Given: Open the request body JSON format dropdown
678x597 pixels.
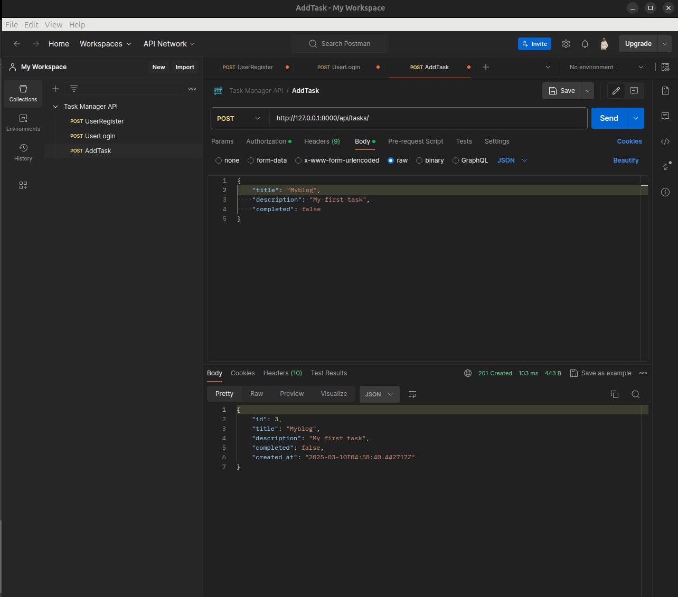Looking at the screenshot, I should (x=512, y=160).
